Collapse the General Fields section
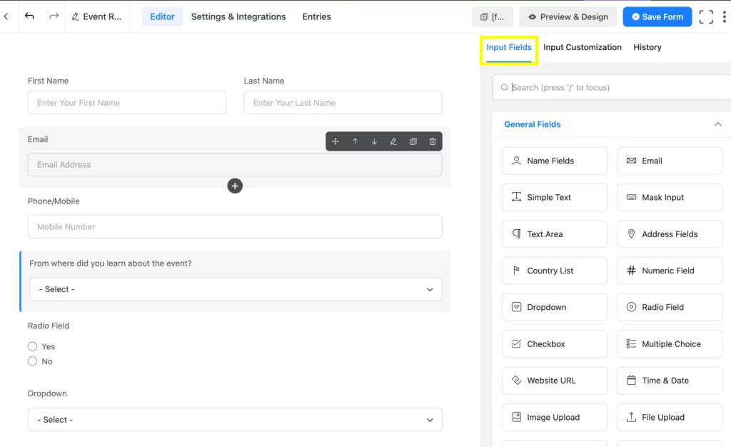731x447 pixels. 717,124
